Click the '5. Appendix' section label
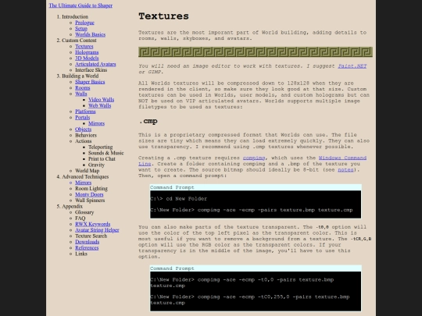The height and width of the screenshot is (316, 422). point(70,206)
